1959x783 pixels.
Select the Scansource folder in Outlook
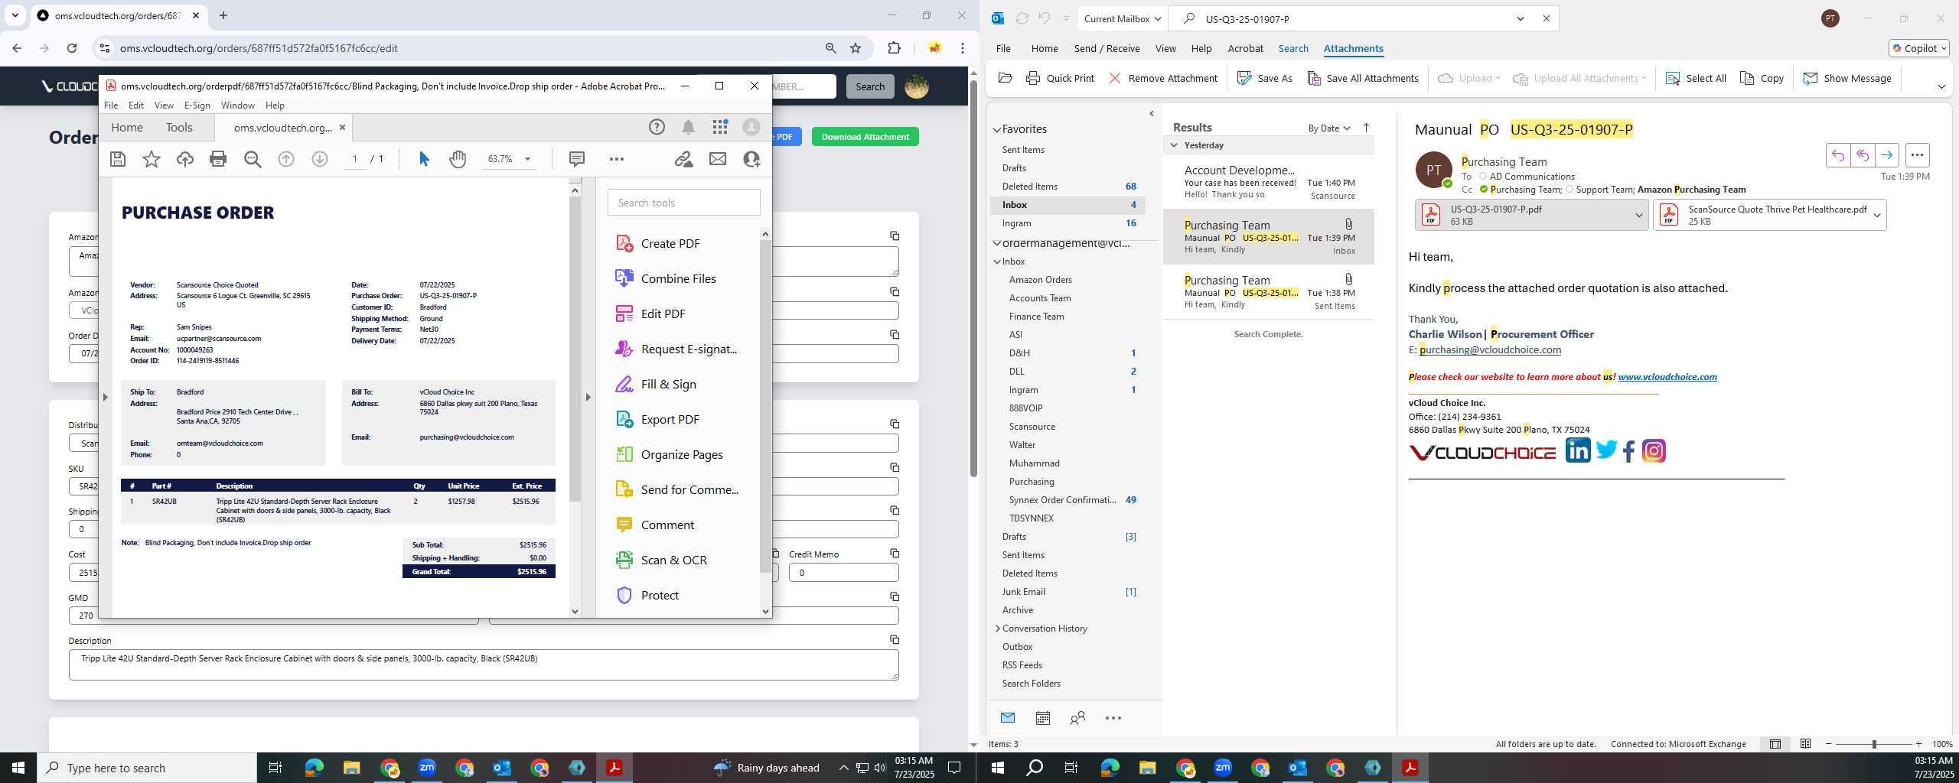1032,427
